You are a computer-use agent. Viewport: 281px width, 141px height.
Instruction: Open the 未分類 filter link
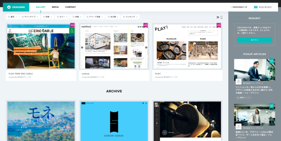(x=113, y=17)
